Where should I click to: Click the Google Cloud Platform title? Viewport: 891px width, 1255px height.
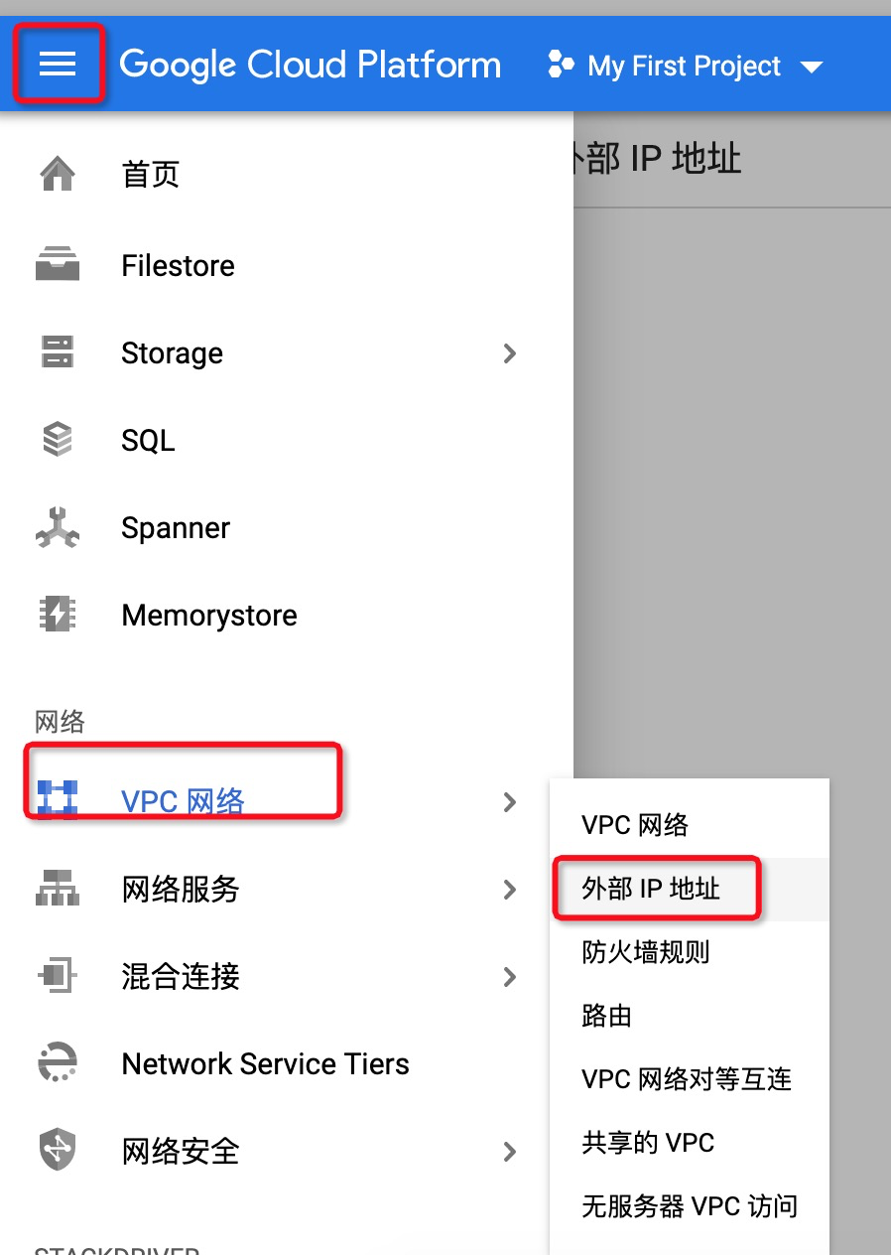coord(311,66)
